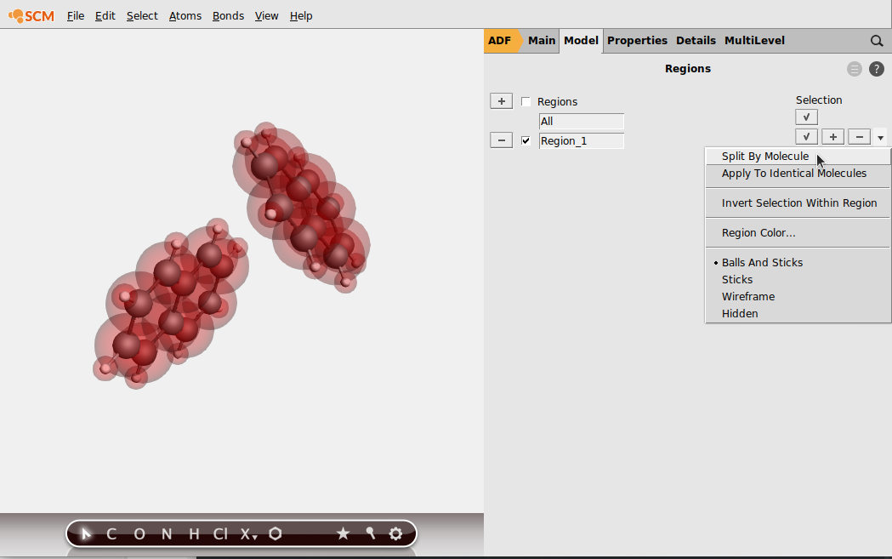Choose the Carbon atom tool
The width and height of the screenshot is (892, 559).
point(111,534)
